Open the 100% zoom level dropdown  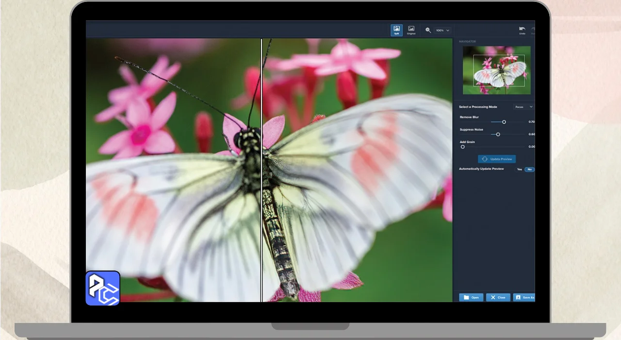442,30
